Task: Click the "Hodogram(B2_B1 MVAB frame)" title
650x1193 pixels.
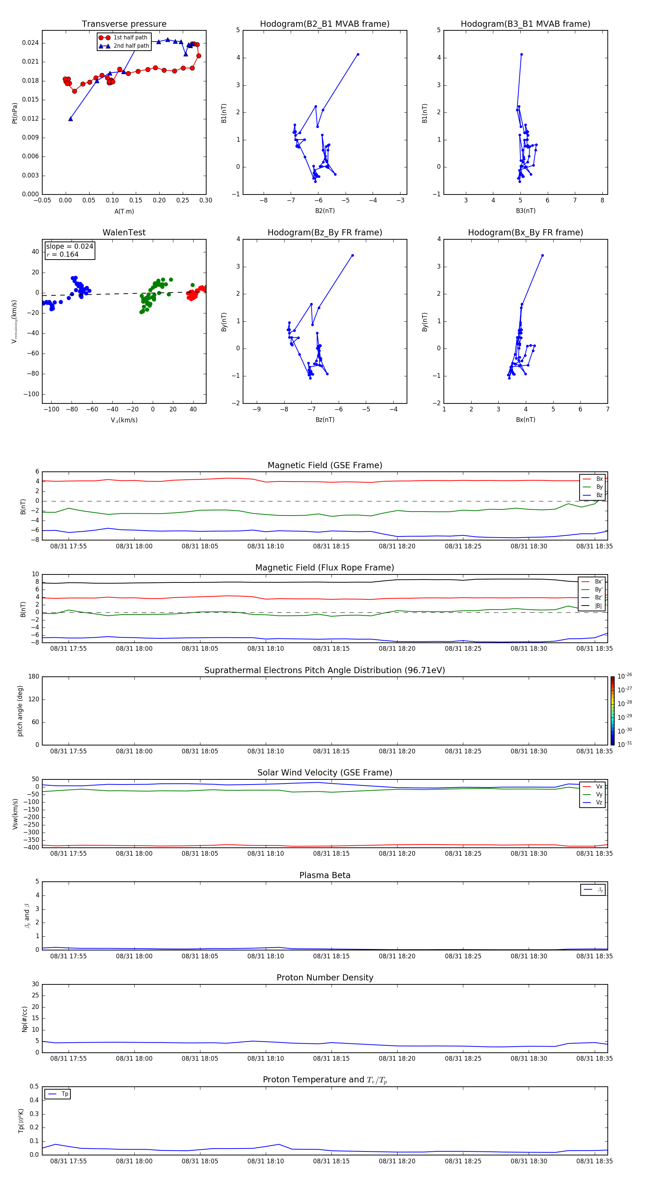Action: [x=325, y=24]
